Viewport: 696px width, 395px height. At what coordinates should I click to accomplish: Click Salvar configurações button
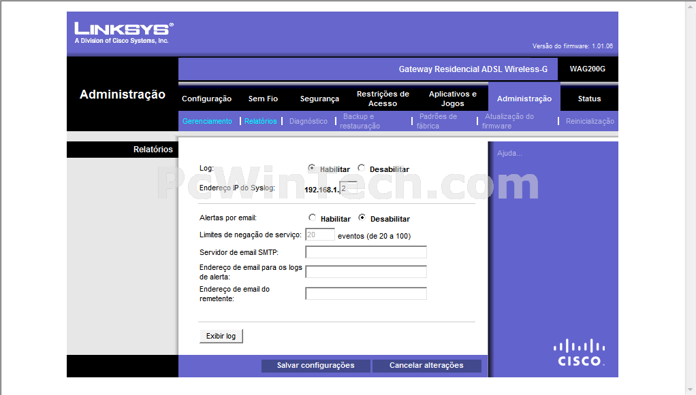click(315, 365)
